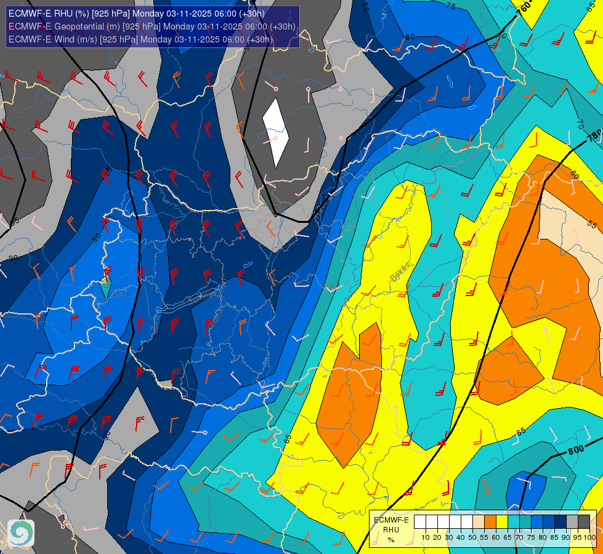Click the '780' geopotential contour label
Viewport: 603px width, 554px height.
click(x=594, y=135)
